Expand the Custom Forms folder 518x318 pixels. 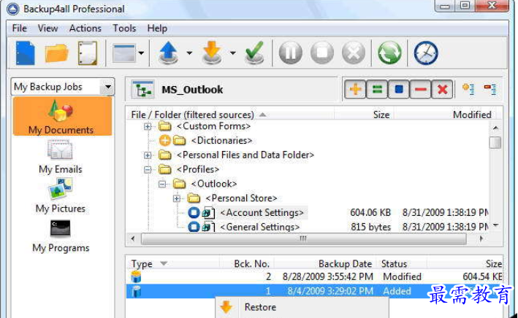click(x=148, y=126)
